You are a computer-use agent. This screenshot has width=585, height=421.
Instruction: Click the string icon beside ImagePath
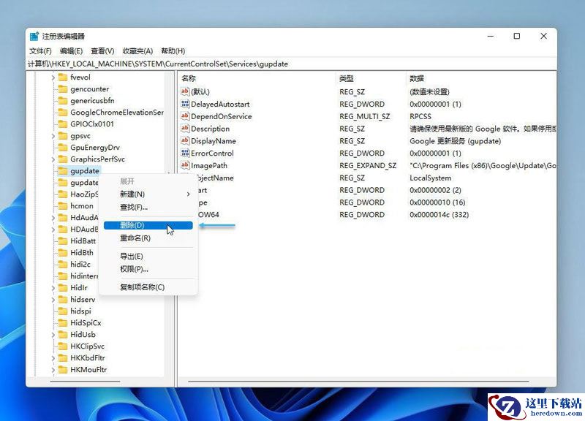point(185,165)
